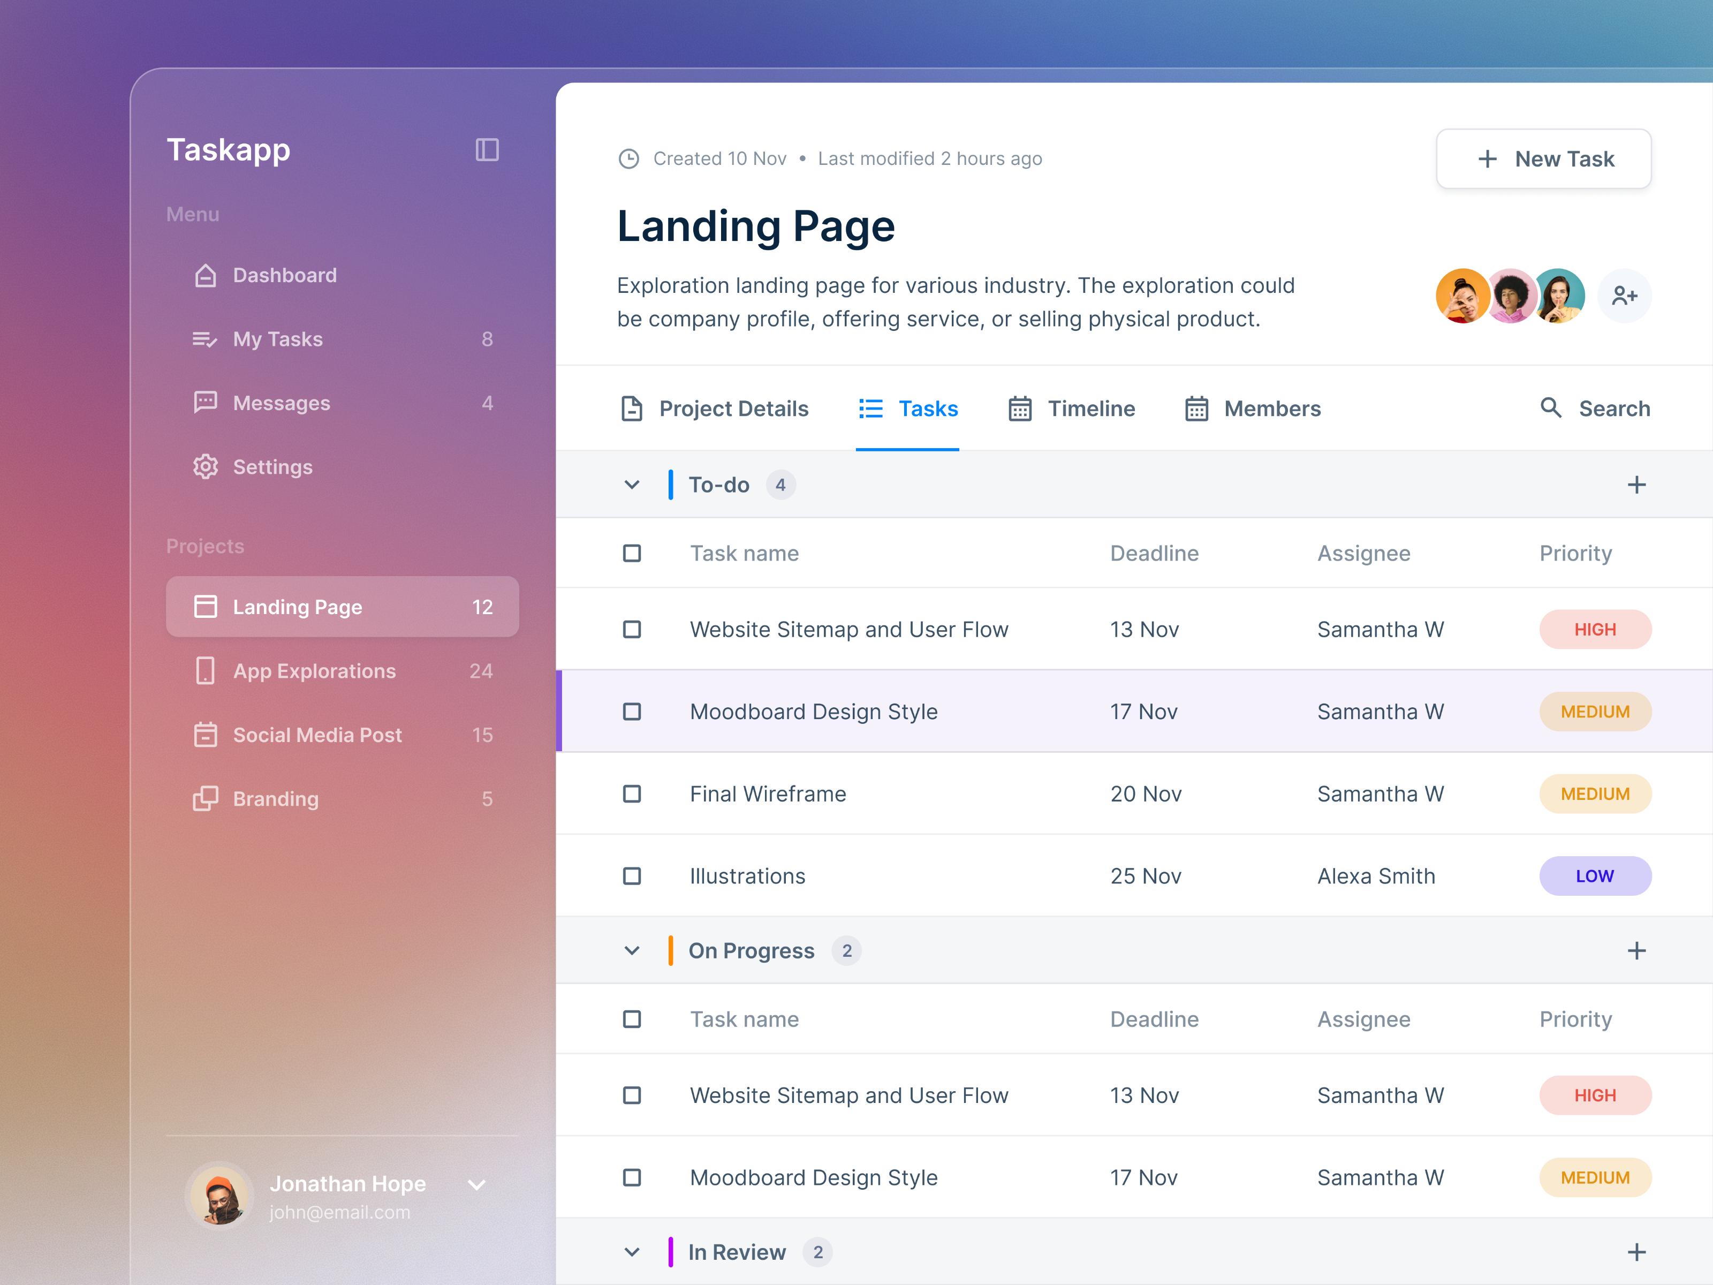This screenshot has width=1713, height=1285.
Task: Check the Final Wireframe task
Action: [632, 793]
